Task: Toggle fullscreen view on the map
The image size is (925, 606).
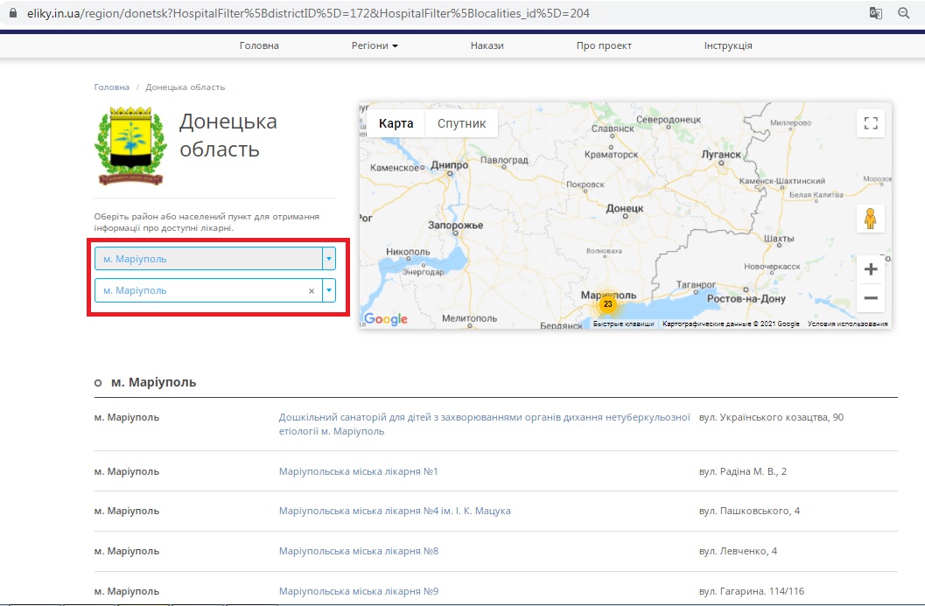Action: (870, 123)
